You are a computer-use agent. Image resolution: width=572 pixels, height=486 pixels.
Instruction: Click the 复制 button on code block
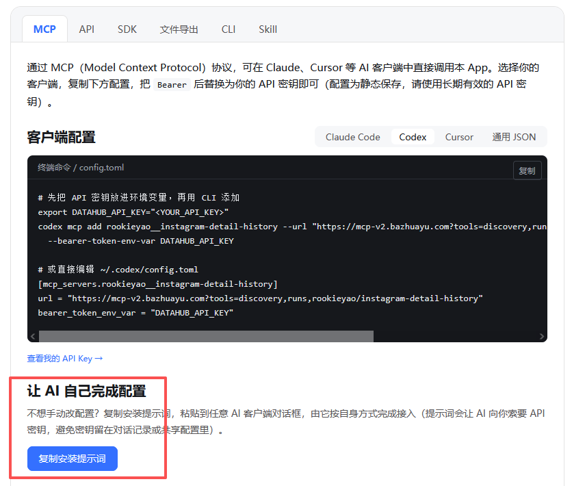(x=527, y=170)
